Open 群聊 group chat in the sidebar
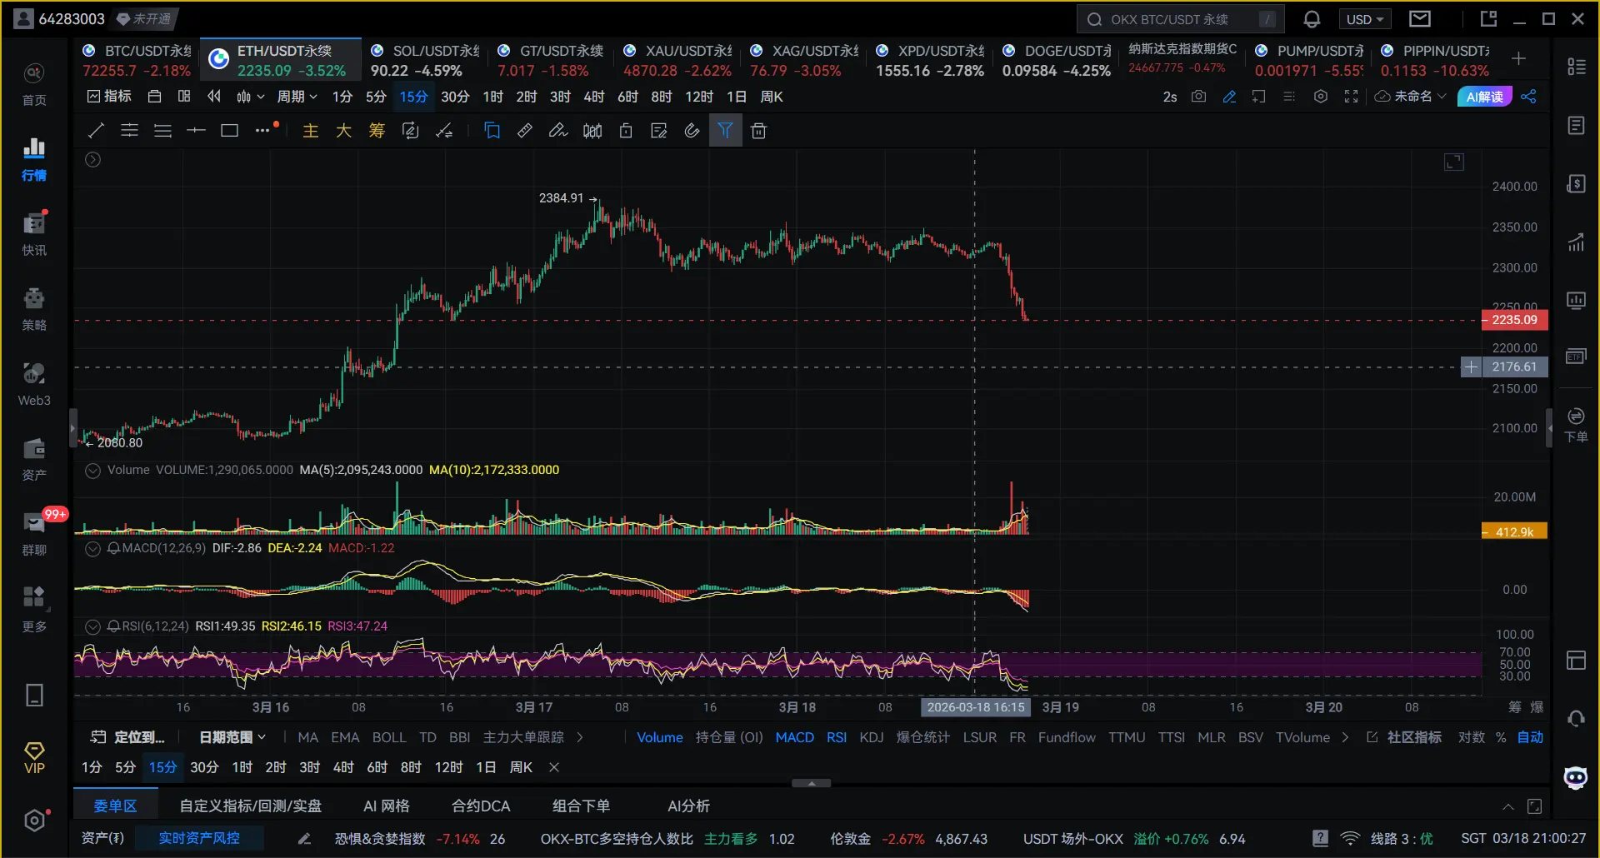Viewport: 1600px width, 858px height. pyautogui.click(x=34, y=534)
